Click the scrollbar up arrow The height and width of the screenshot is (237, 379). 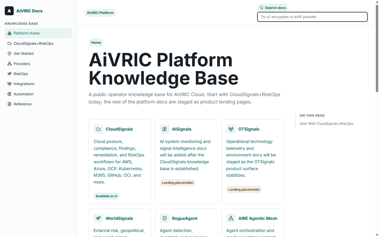377,2
